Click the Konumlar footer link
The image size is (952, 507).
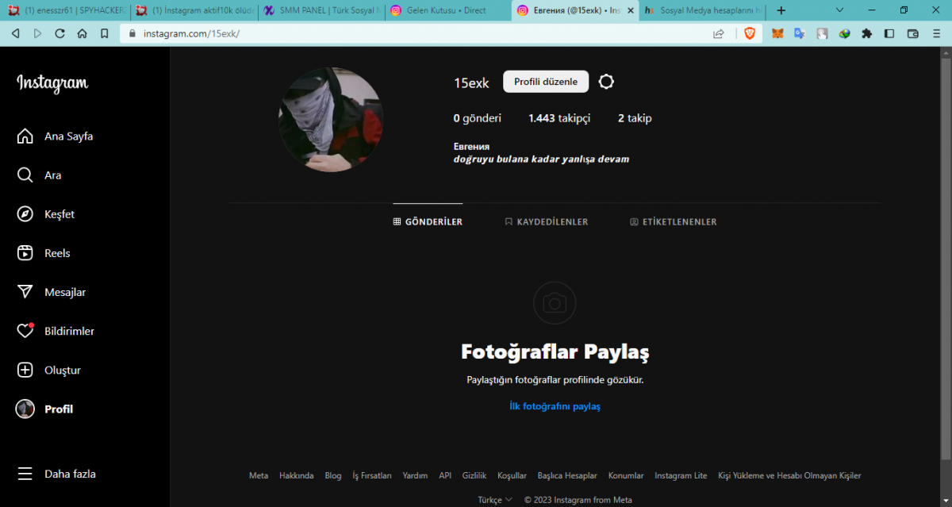[x=626, y=476]
